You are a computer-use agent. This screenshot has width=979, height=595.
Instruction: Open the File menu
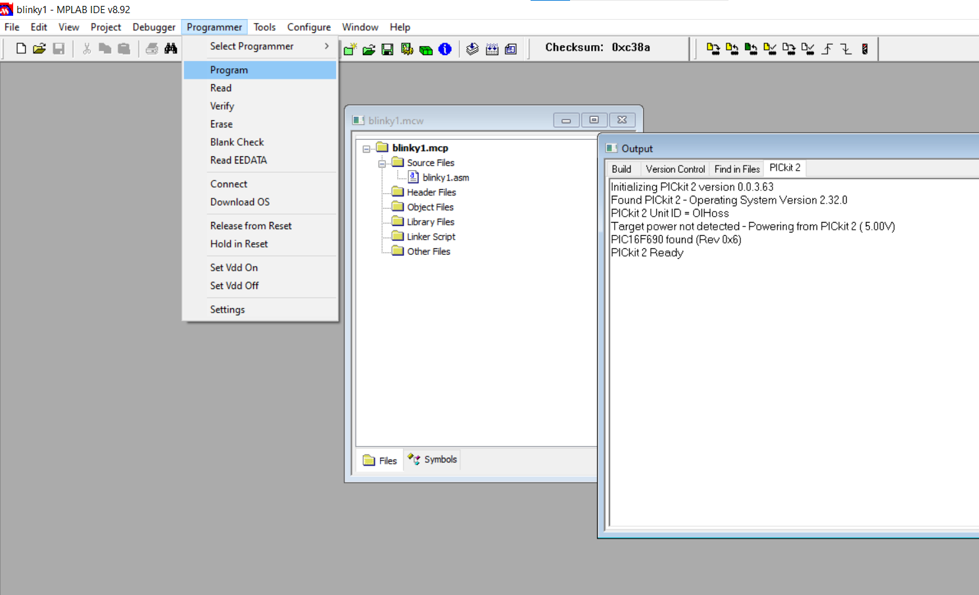point(12,27)
